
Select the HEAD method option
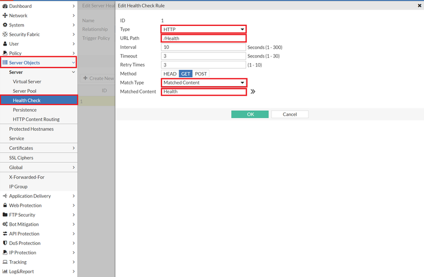pos(170,74)
